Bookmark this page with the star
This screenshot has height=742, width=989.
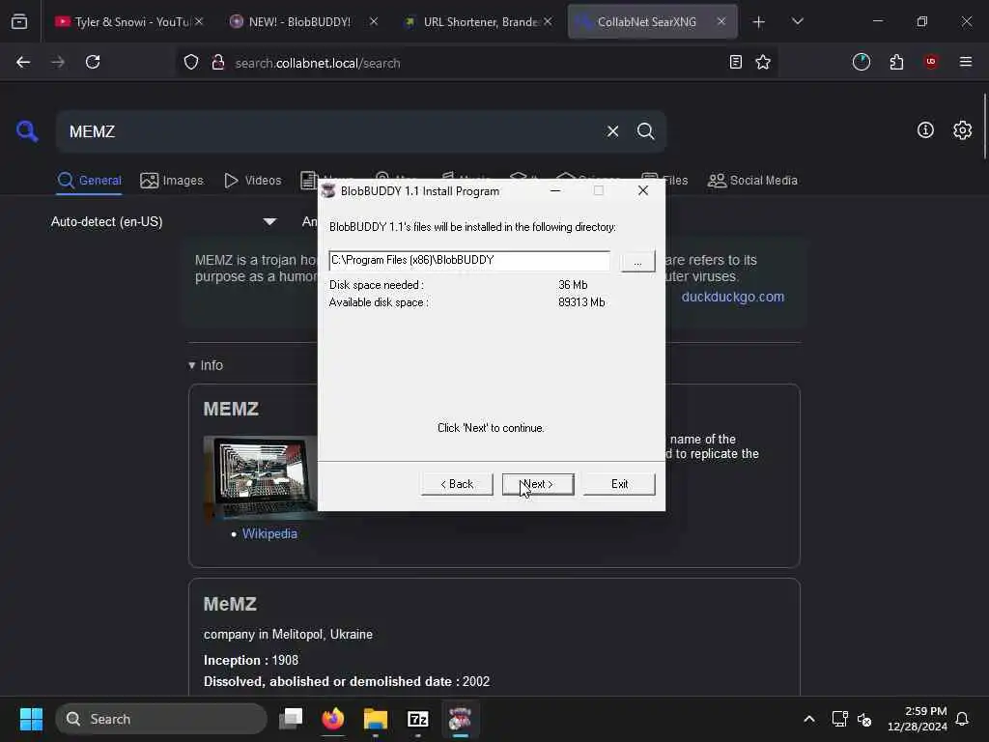point(763,63)
